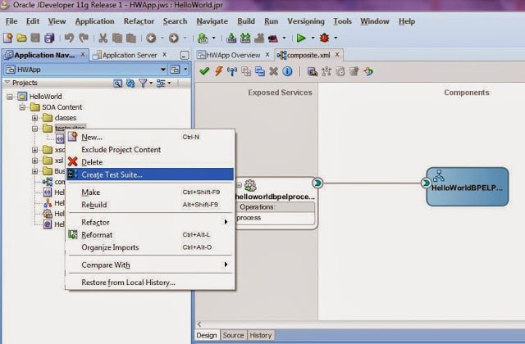
Task: Expand the classes folder
Action: coord(34,118)
